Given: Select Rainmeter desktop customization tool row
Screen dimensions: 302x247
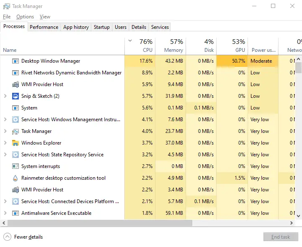Looking at the screenshot, I should click(147, 178).
